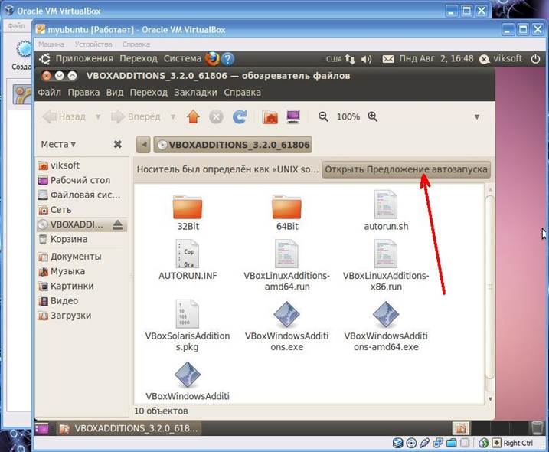Viewport: 549px width, 452px height.
Task: Click the Вперёд forward button
Action: pyautogui.click(x=136, y=116)
